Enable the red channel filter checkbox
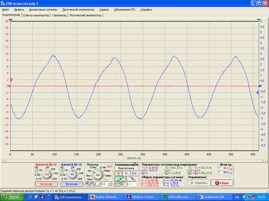 click(221, 168)
